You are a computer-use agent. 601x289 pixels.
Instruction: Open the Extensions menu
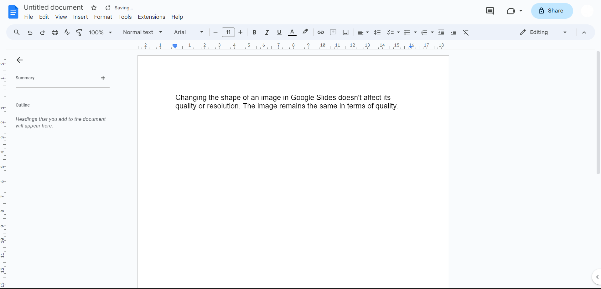tap(151, 17)
